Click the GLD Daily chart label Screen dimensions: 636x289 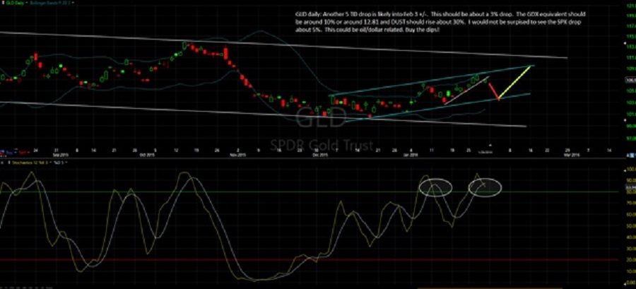coord(15,2)
